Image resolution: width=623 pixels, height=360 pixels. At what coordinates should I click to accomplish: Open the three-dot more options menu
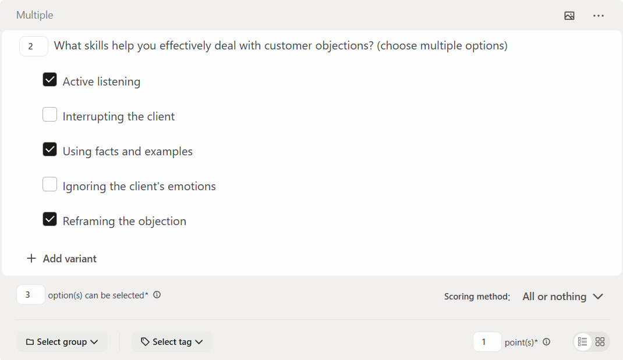tap(599, 16)
